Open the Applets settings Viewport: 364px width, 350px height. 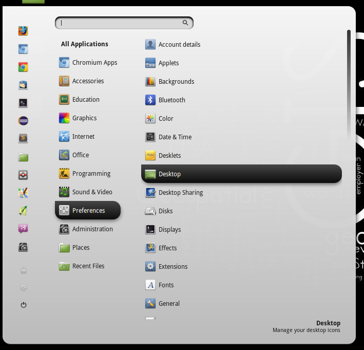(241, 63)
